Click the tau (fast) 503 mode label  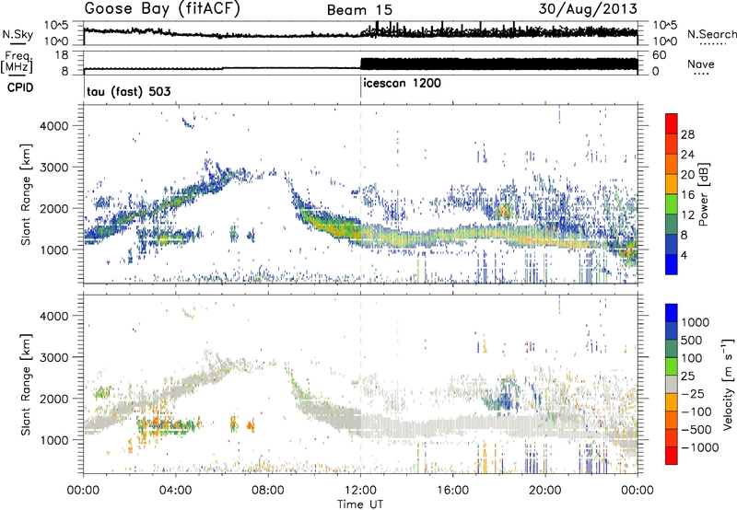129,91
